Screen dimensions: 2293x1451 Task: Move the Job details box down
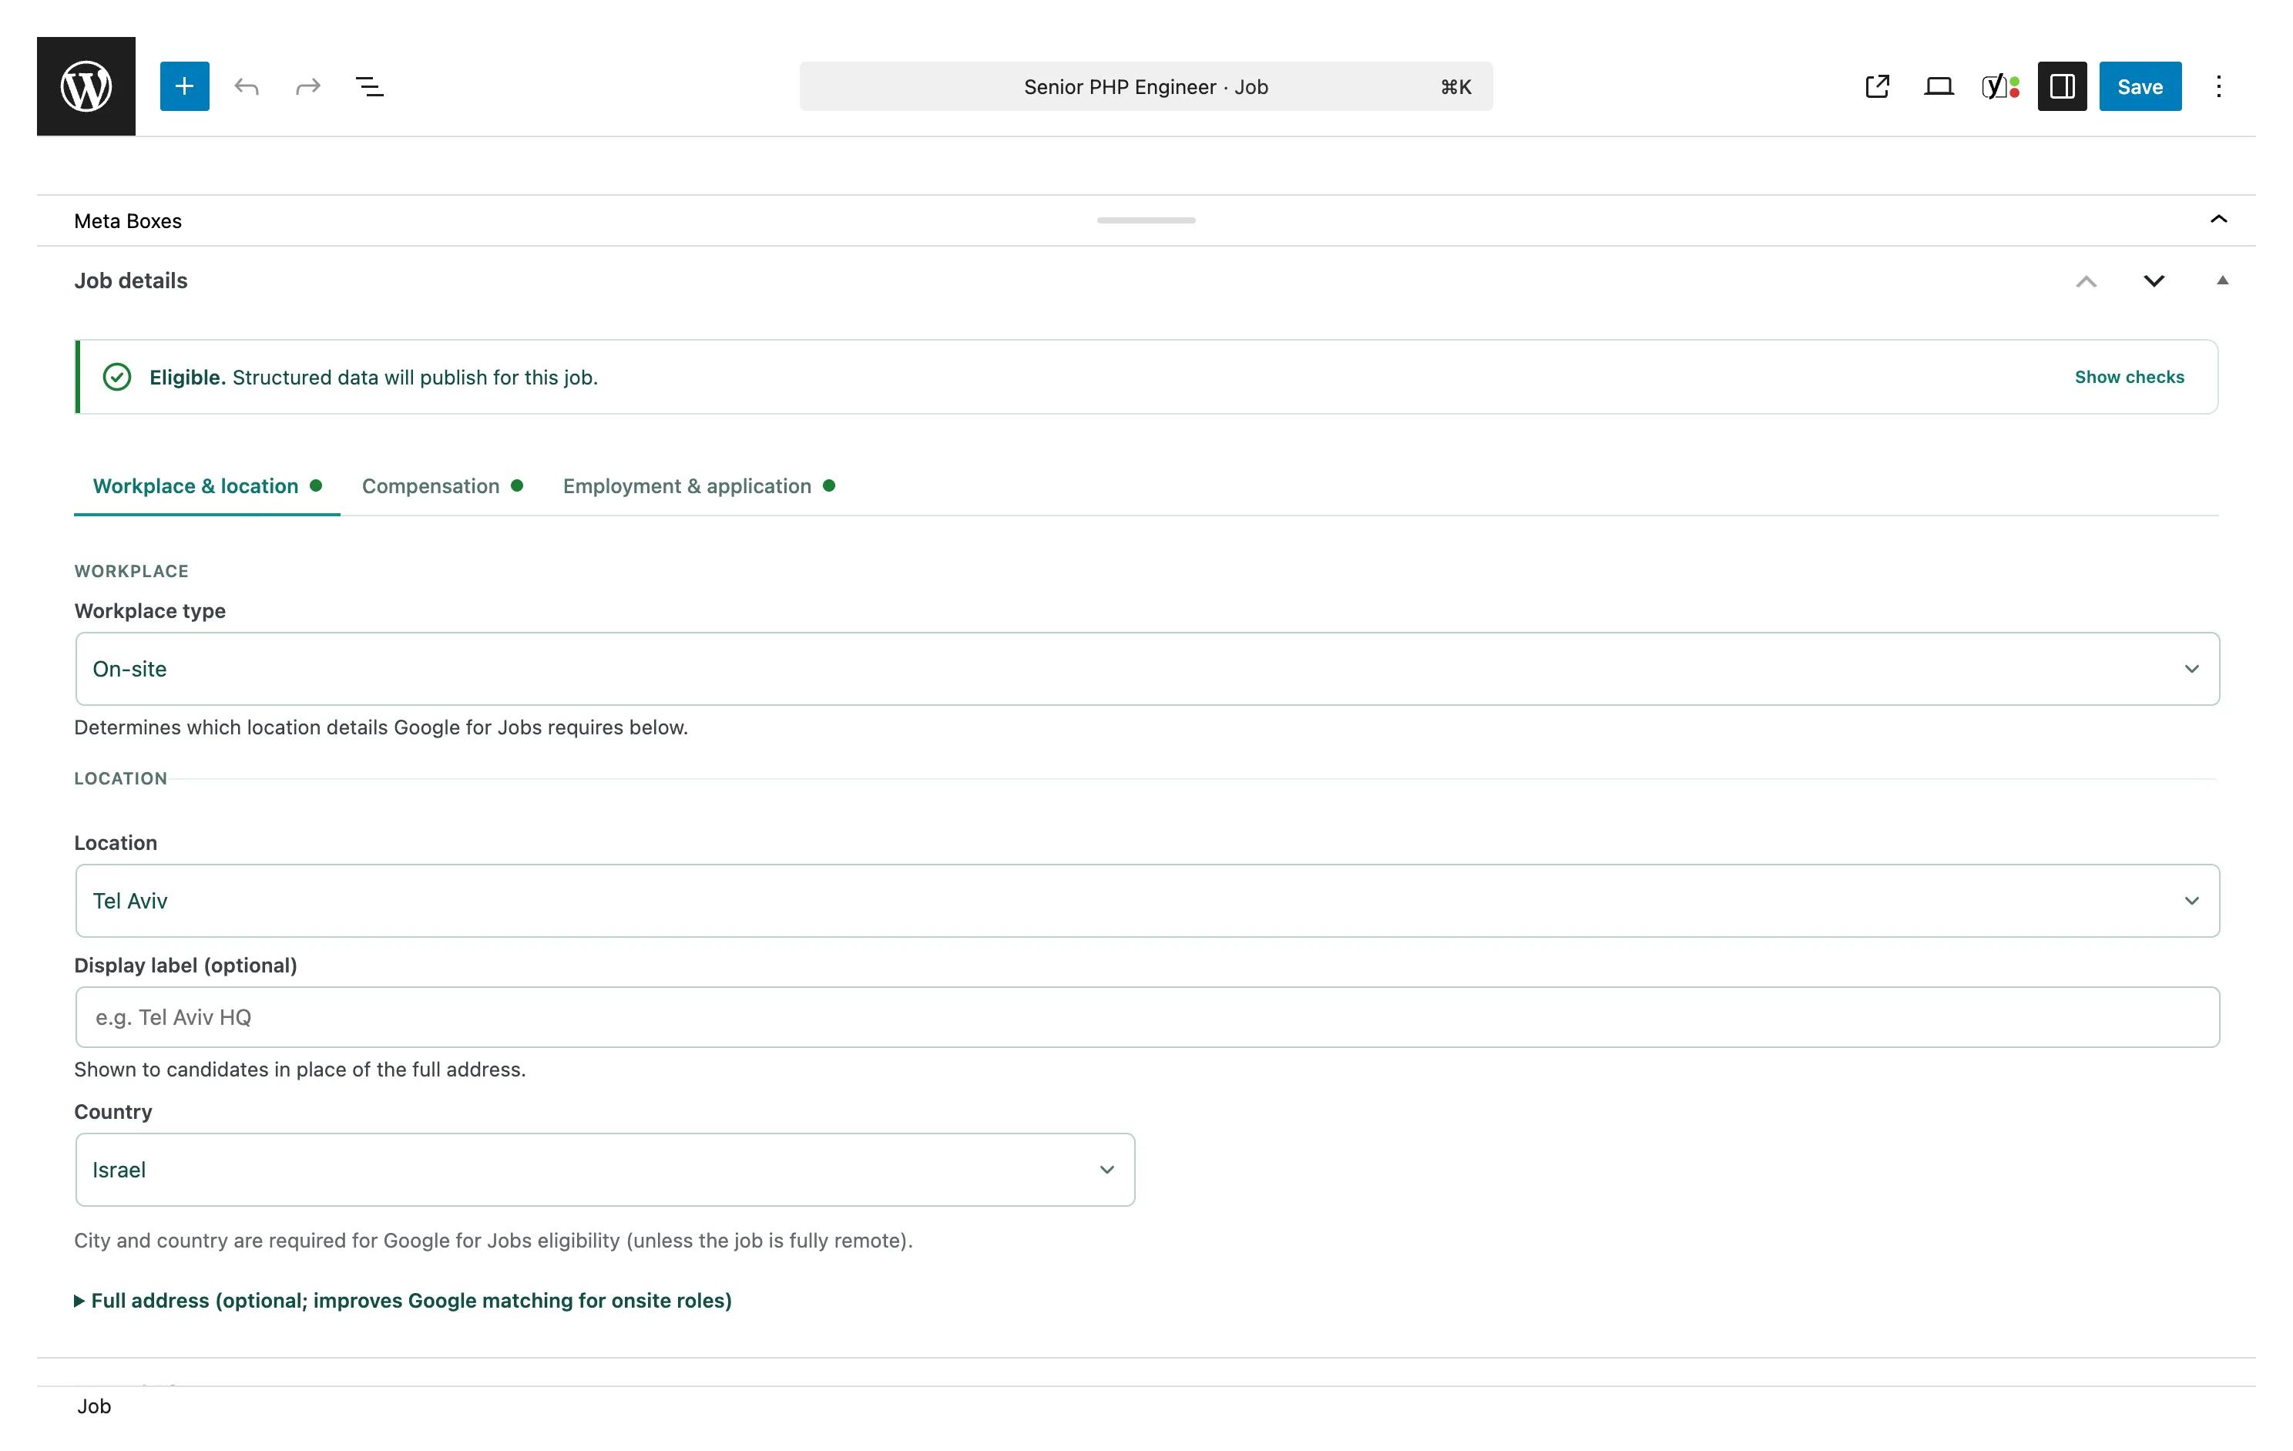2154,280
